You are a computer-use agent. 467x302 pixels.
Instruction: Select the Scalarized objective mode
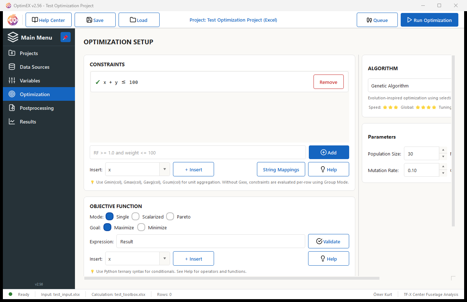[x=135, y=216]
